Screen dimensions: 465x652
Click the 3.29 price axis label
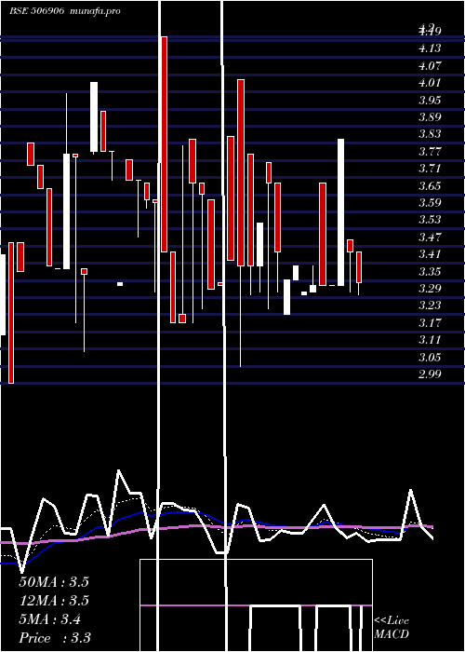click(430, 289)
